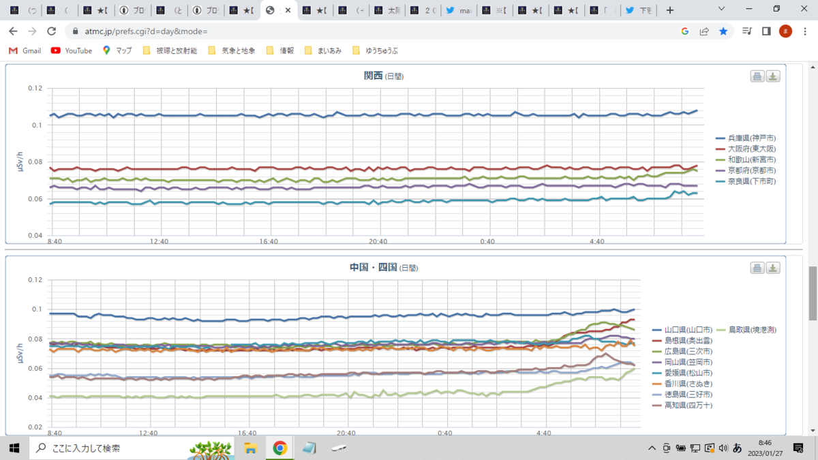The height and width of the screenshot is (460, 818).
Task: Toggle 奈良県(下市町) series in legend
Action: [746, 181]
